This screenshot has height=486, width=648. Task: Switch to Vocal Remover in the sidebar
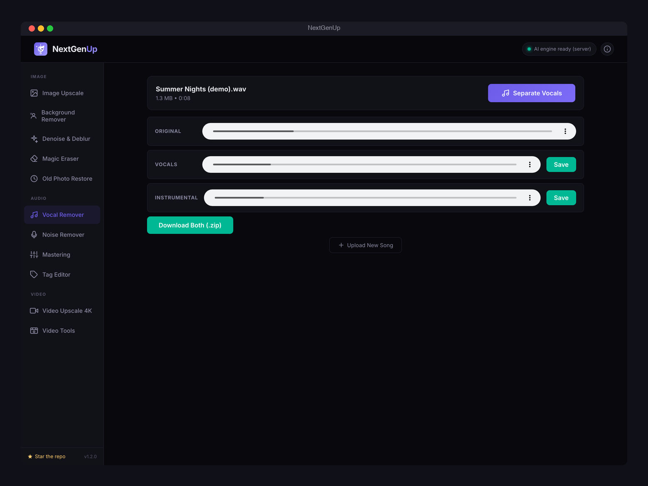click(x=62, y=215)
